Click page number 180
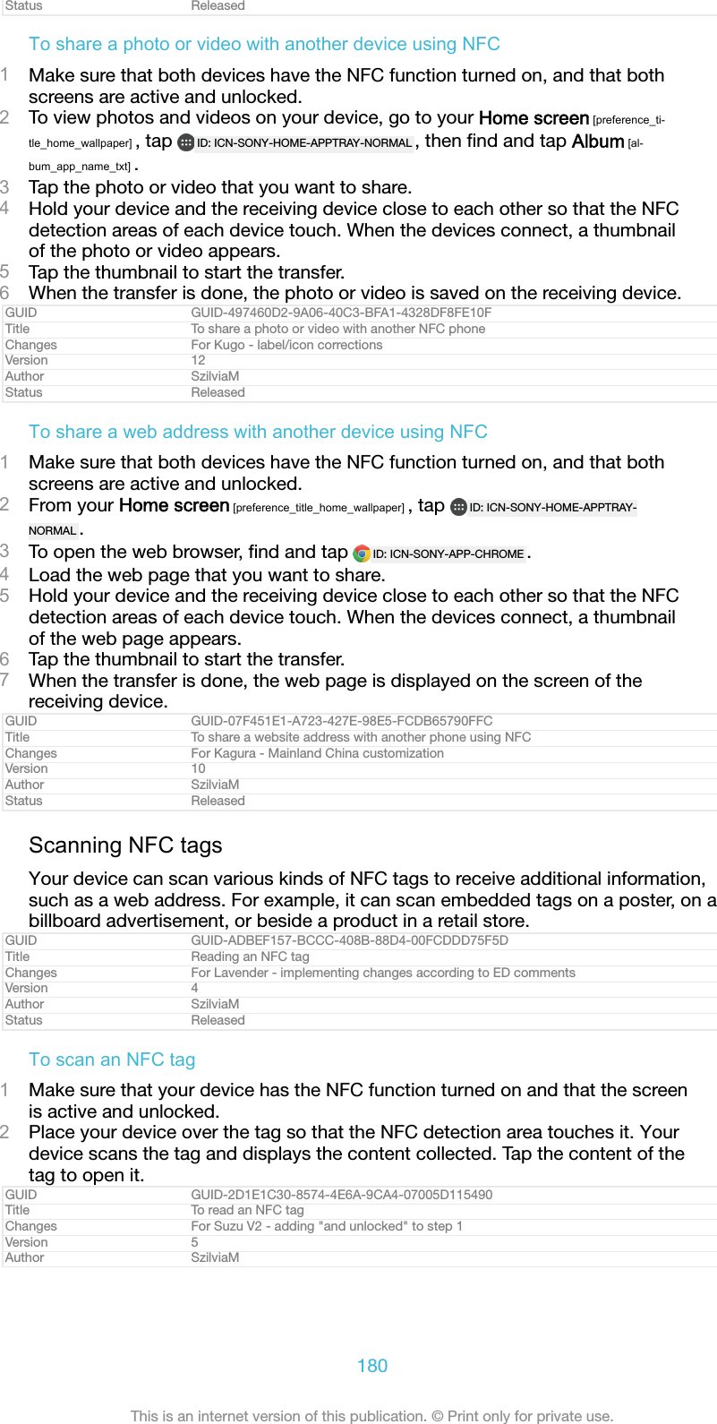Viewport: 717px width, 1424px height. 372,1366
